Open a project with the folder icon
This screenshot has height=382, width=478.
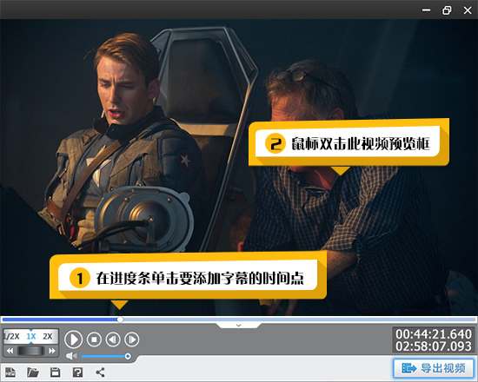pos(33,372)
